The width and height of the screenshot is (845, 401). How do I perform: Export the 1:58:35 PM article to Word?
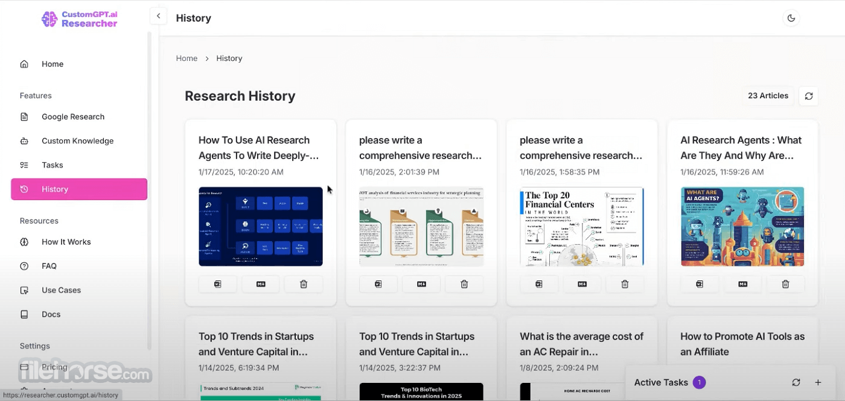pos(539,284)
